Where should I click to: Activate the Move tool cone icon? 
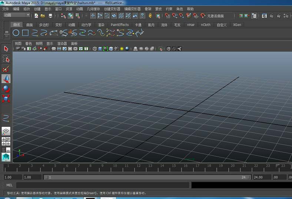point(6,79)
